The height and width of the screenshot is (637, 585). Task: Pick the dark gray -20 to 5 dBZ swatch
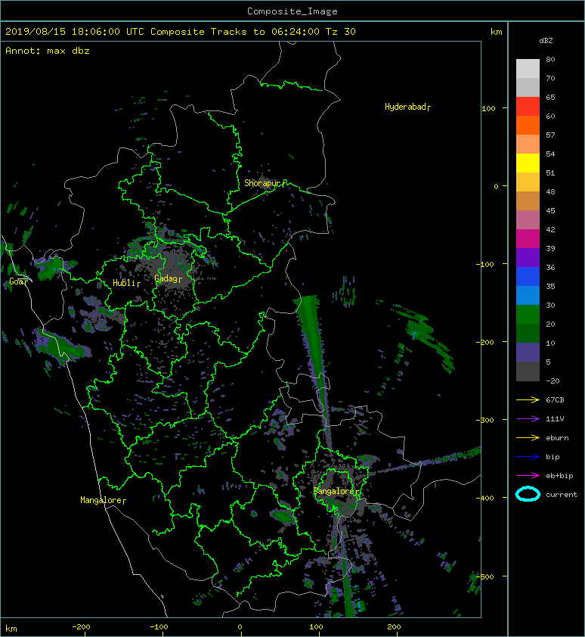coord(528,371)
